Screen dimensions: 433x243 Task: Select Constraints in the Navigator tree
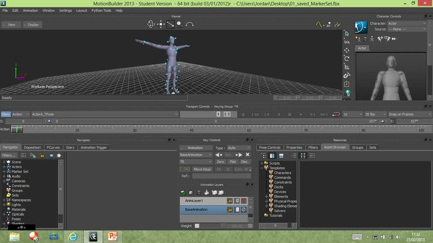click(x=20, y=186)
